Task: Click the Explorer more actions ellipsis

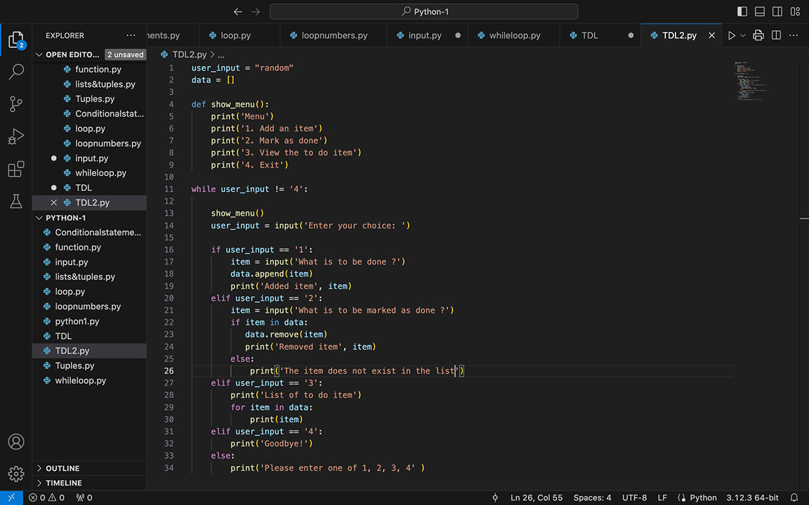Action: (131, 35)
